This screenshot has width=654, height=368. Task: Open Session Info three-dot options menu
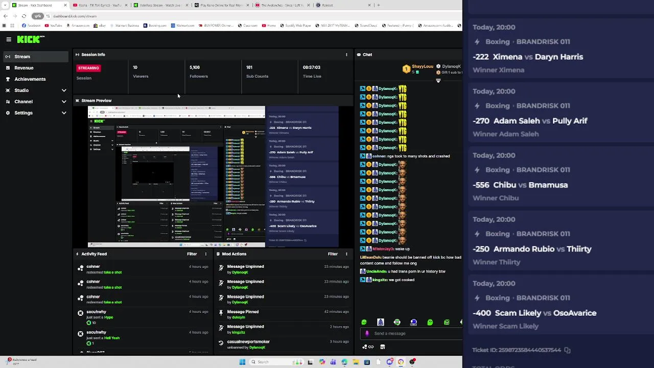point(346,55)
